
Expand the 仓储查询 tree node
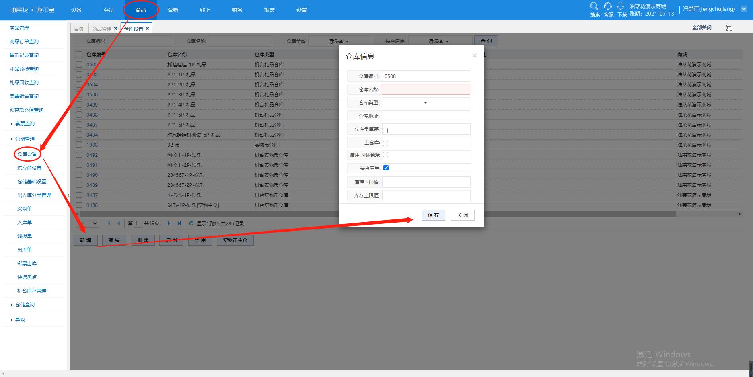[x=12, y=305]
